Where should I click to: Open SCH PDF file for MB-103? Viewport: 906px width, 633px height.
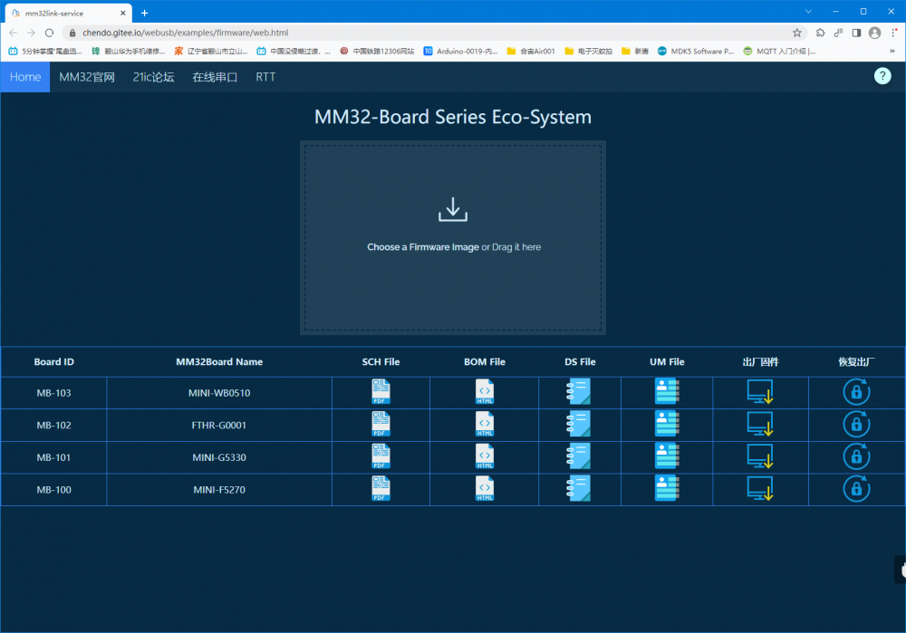[x=381, y=391]
